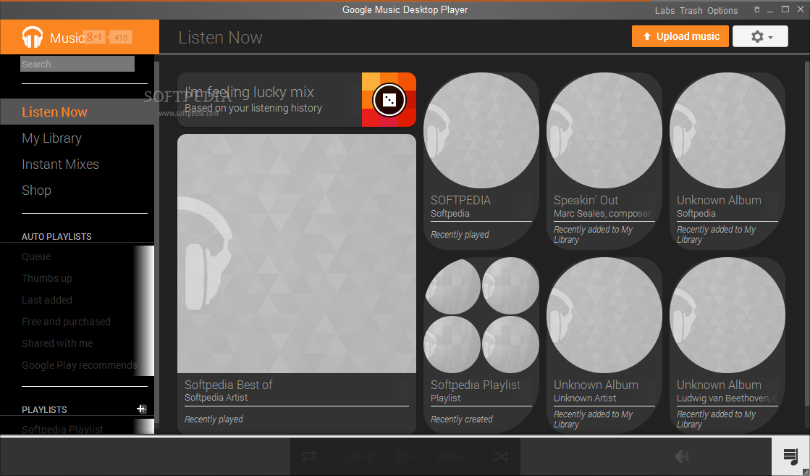The height and width of the screenshot is (476, 810).
Task: Open Unknown Album by Unknown Artist thumbnail
Action: coord(604,315)
